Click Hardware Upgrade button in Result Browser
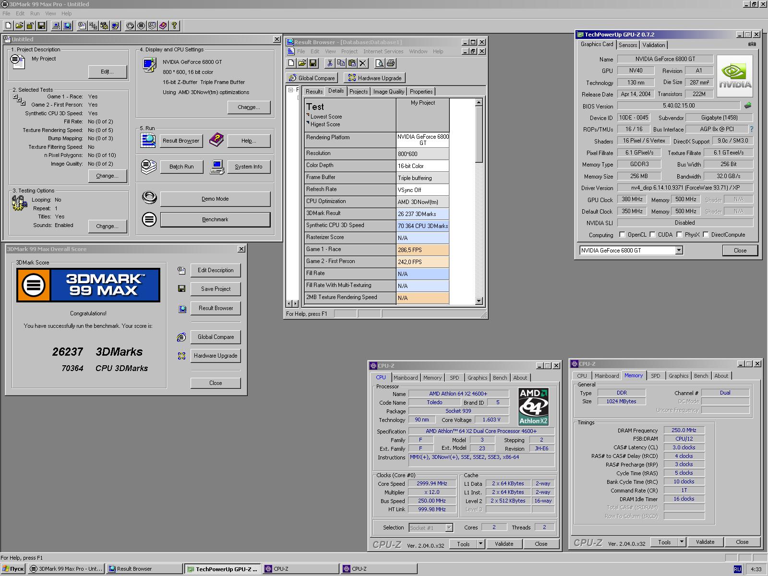 pos(375,78)
